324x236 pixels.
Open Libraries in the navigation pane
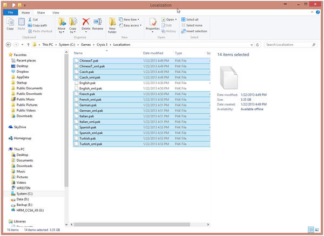pyautogui.click(x=17, y=221)
